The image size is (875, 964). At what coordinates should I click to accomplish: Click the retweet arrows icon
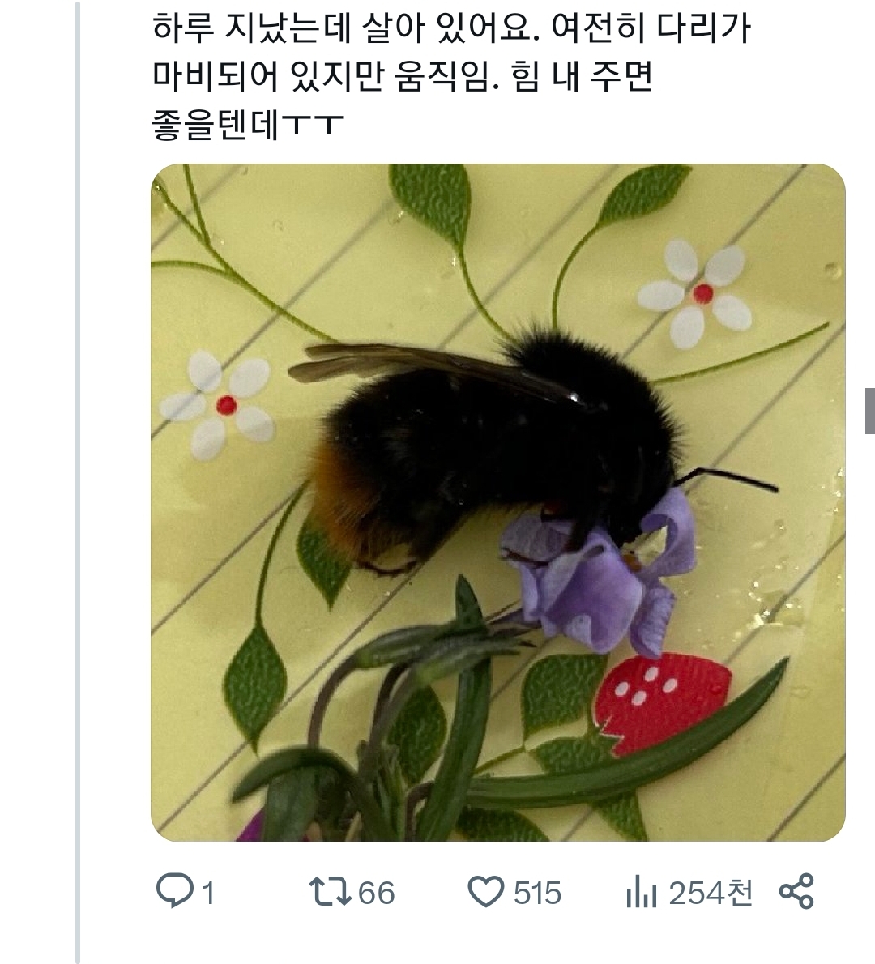click(331, 892)
